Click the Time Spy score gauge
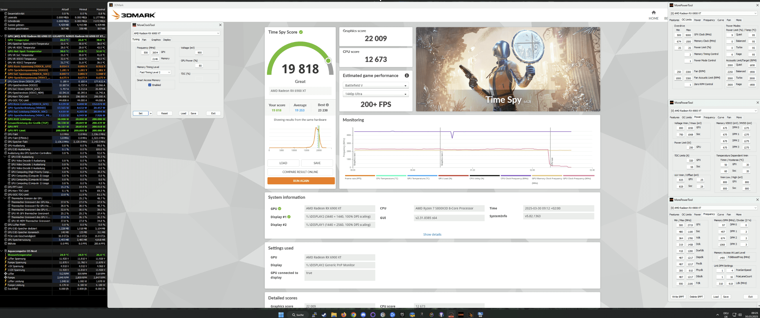This screenshot has height=318, width=760. coord(300,59)
